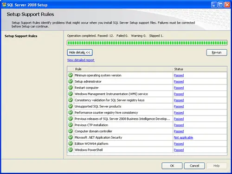Screen dimensions: 232x174
Task: Click check icon for Consistency validation registry keys
Action: (71, 100)
